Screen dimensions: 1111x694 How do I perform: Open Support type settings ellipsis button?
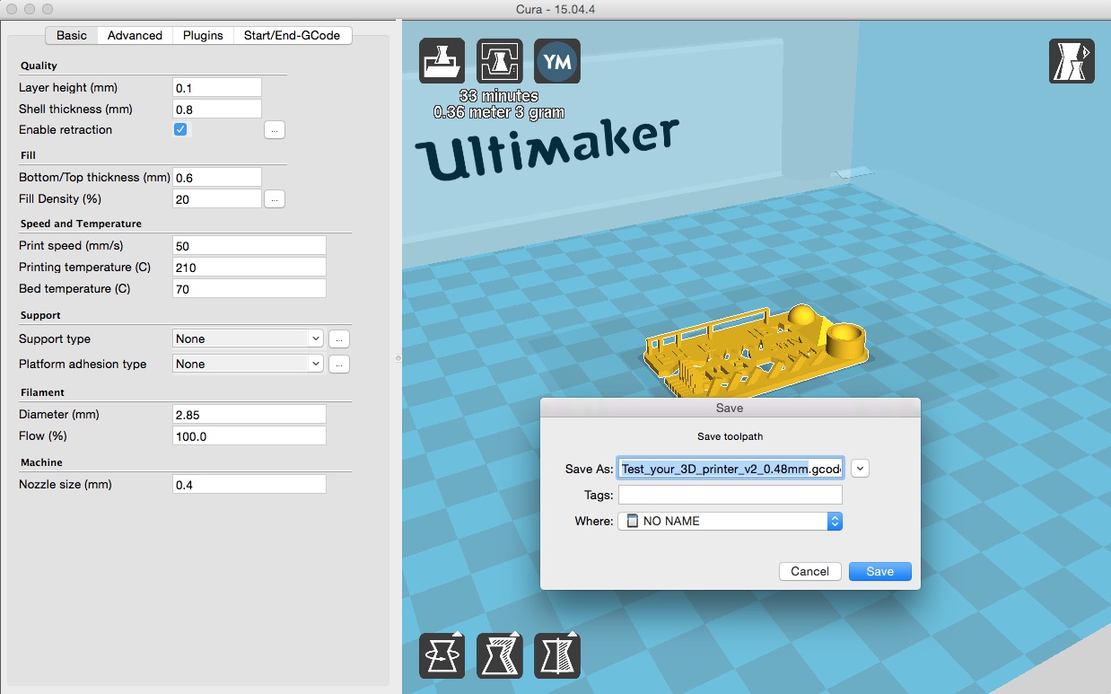[338, 338]
